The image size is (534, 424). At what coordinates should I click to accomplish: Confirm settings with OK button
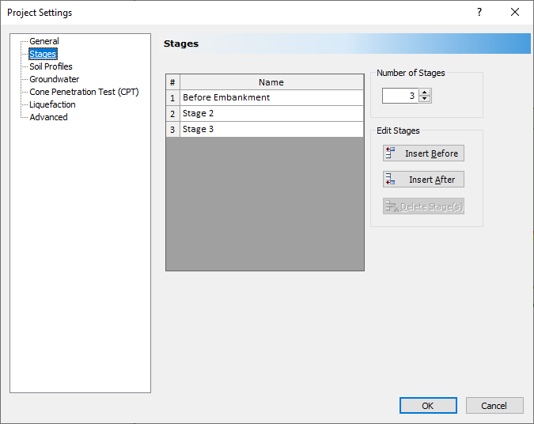click(427, 406)
